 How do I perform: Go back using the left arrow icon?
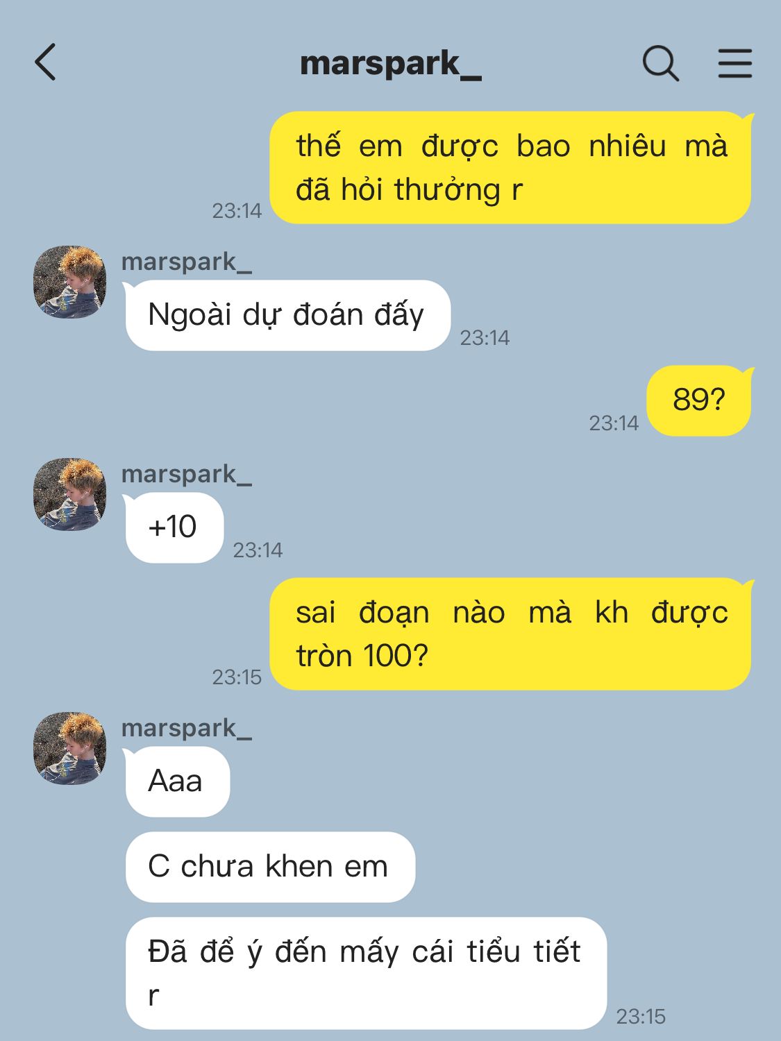(x=45, y=62)
